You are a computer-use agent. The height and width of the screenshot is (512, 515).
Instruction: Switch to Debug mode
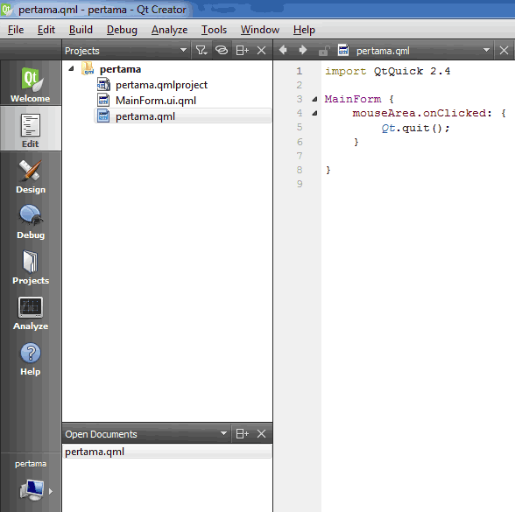click(x=30, y=221)
